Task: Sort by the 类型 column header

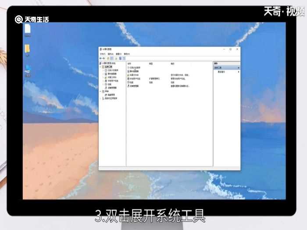Action: tap(151, 64)
